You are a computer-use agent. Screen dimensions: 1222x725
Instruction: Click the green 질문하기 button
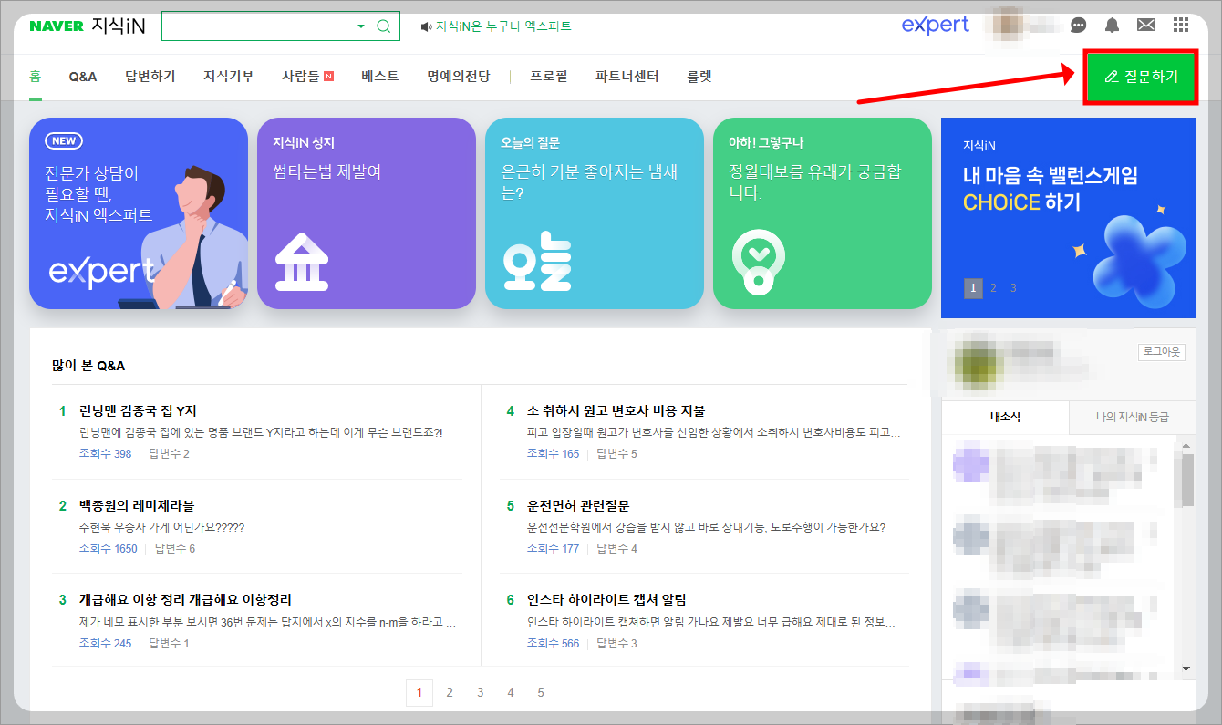click(1141, 78)
